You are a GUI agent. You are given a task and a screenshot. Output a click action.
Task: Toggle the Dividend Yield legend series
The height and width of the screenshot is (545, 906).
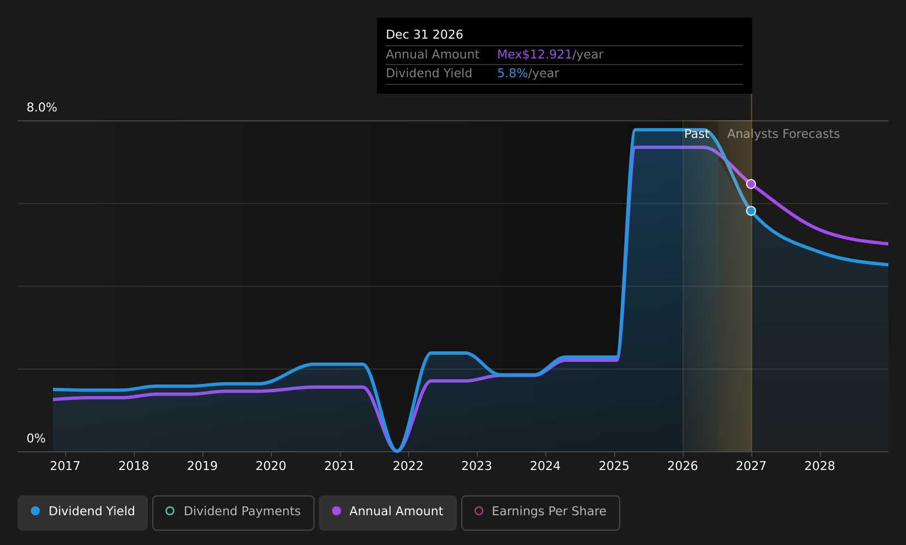[83, 512]
